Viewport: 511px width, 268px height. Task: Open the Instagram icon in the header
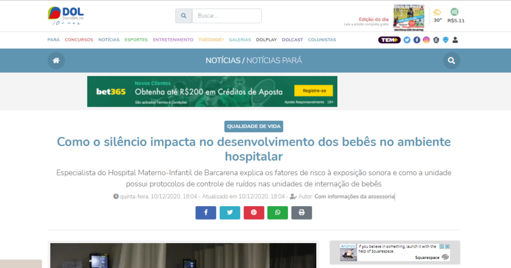click(x=426, y=40)
